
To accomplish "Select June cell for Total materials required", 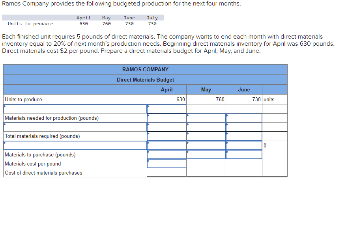I will pos(244,136).
